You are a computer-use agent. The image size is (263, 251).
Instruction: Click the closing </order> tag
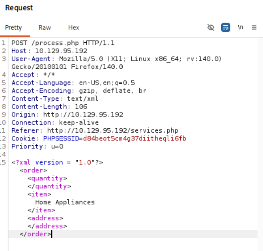click(x=36, y=234)
